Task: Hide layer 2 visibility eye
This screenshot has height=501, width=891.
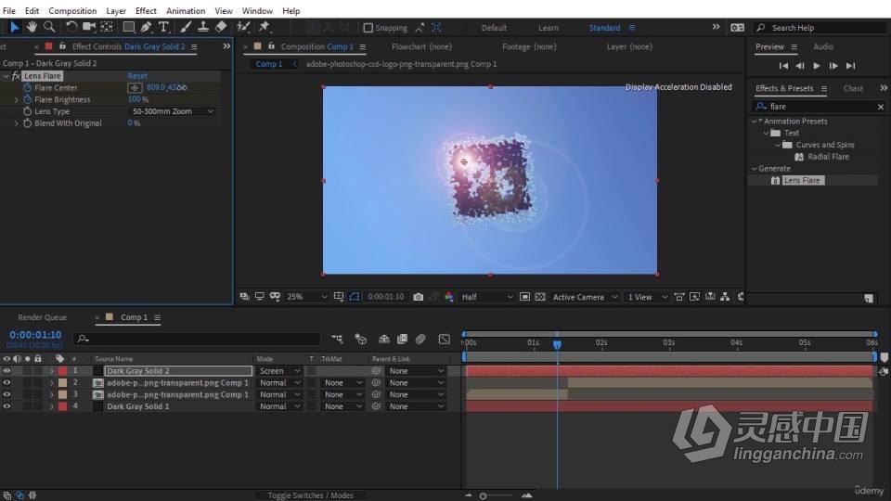Action: (6, 383)
